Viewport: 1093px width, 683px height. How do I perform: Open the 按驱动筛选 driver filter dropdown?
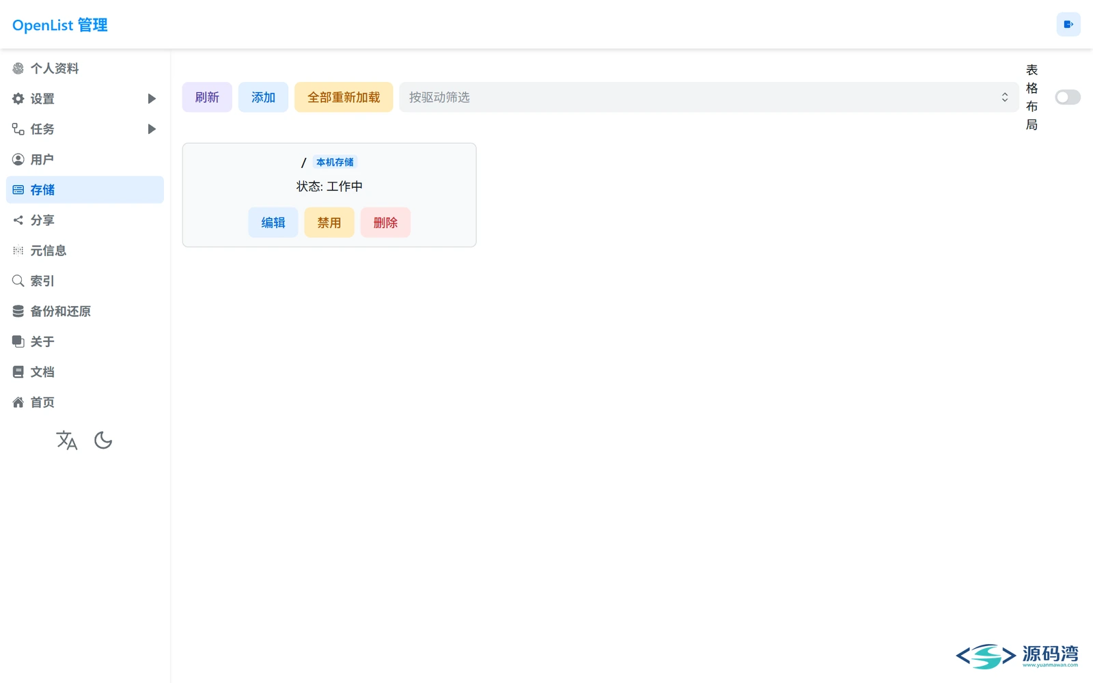tap(709, 97)
